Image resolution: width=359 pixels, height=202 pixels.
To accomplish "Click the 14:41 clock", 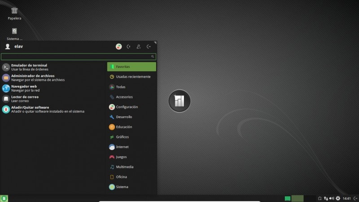I will click(346, 198).
